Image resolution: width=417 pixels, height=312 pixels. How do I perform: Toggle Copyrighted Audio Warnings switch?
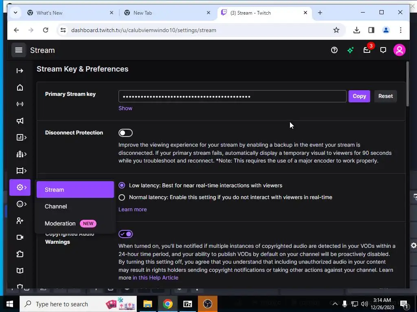[x=125, y=234]
